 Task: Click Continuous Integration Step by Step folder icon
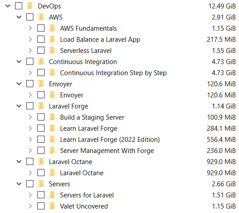(x=52, y=73)
